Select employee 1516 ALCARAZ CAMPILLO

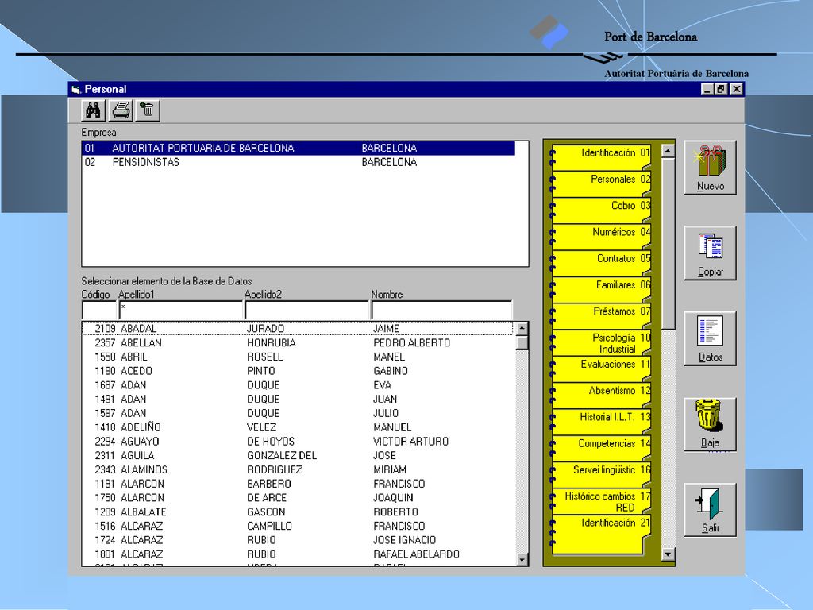click(x=298, y=526)
